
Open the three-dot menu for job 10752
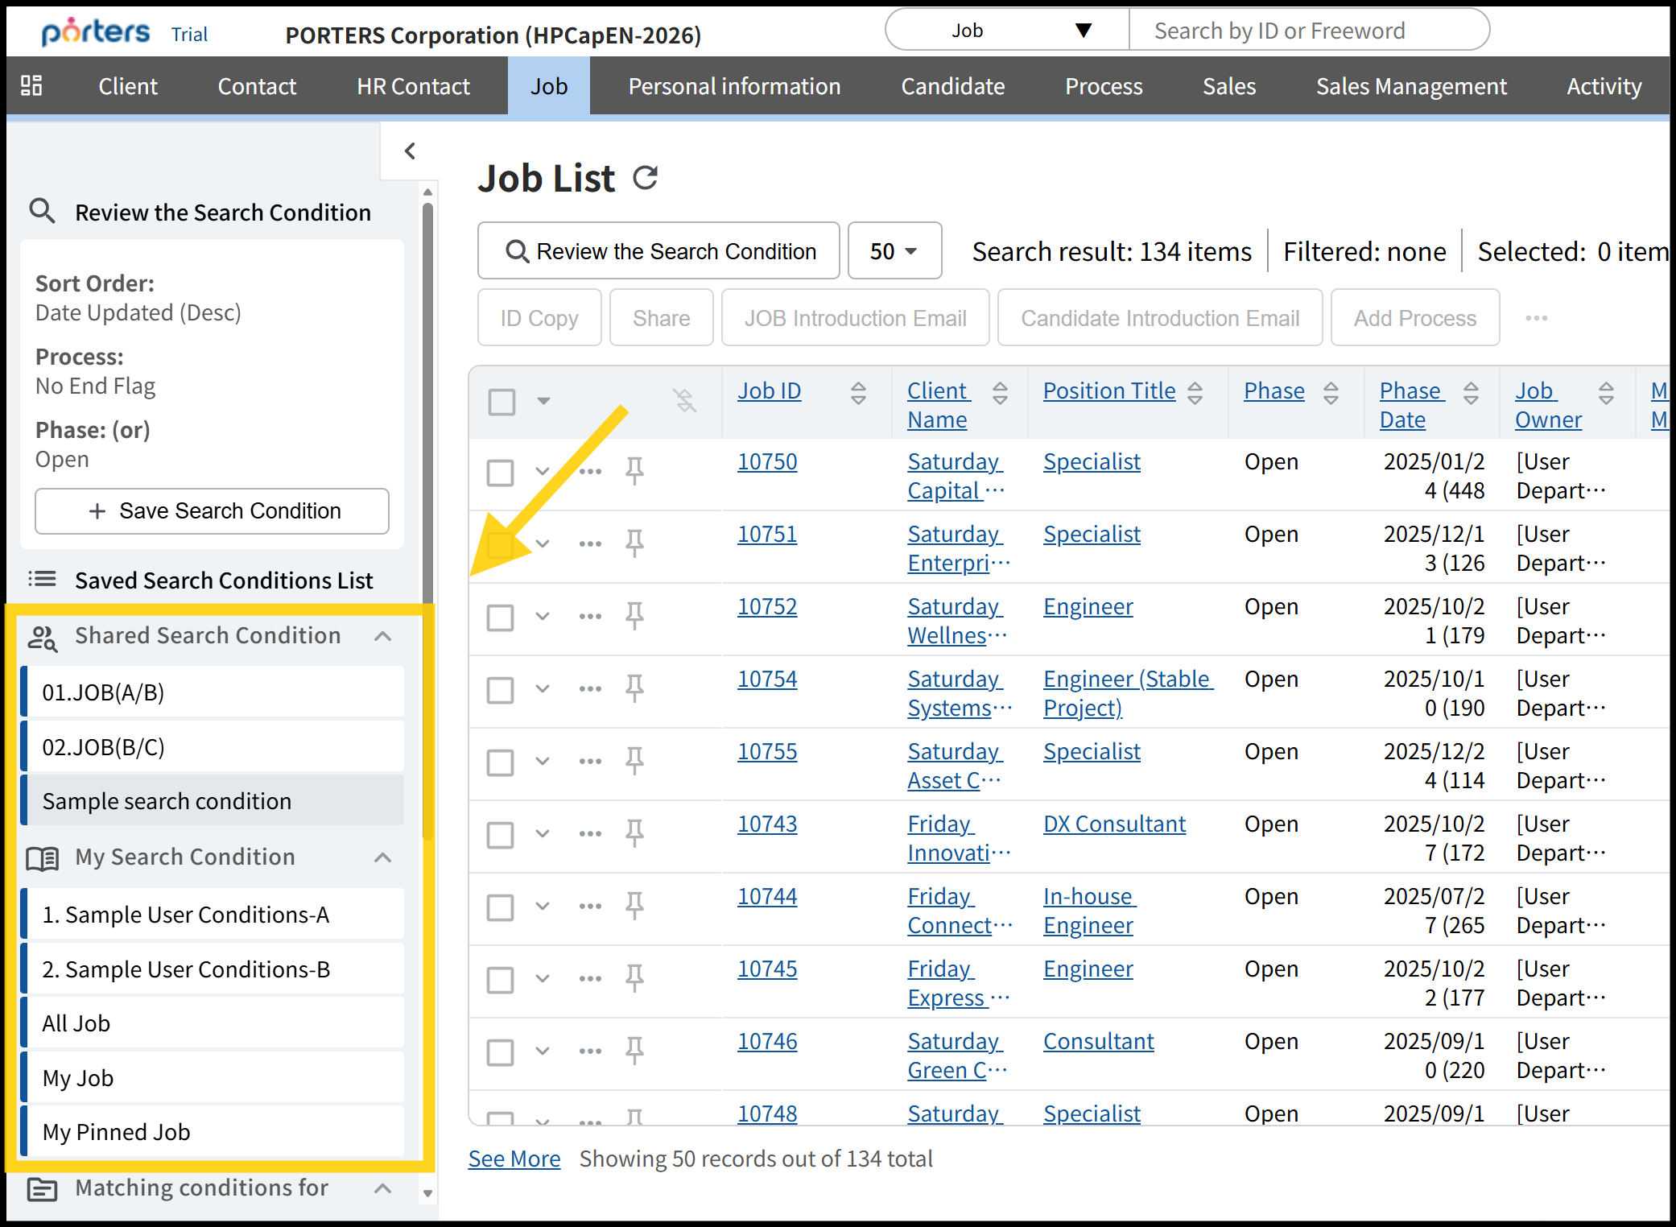coord(590,617)
